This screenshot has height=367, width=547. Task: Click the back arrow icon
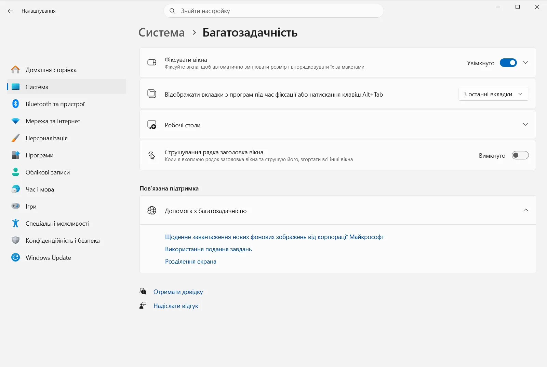tap(10, 11)
